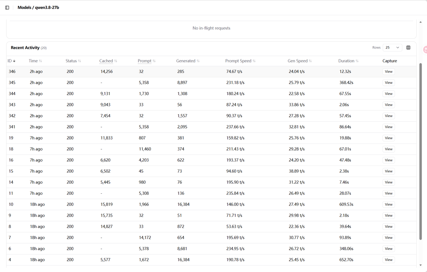
Task: Select the 368.42s duration cell
Action: click(347, 83)
